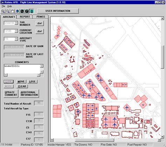Image resolution: width=166 pixels, height=147 pixels.
Task: Click the globe full-extent icon
Action: (x=17, y=11)
